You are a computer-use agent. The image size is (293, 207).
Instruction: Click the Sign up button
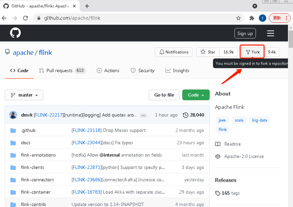[245, 33]
